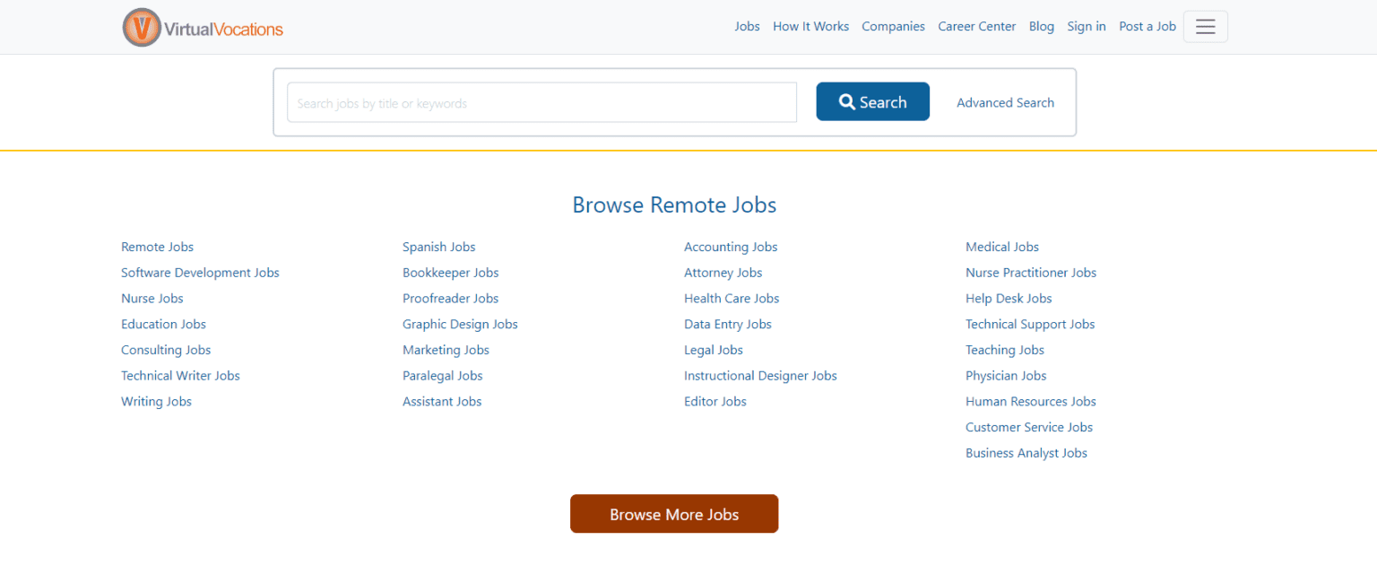Open Human Resources Jobs
The image size is (1377, 566).
[x=1031, y=402]
